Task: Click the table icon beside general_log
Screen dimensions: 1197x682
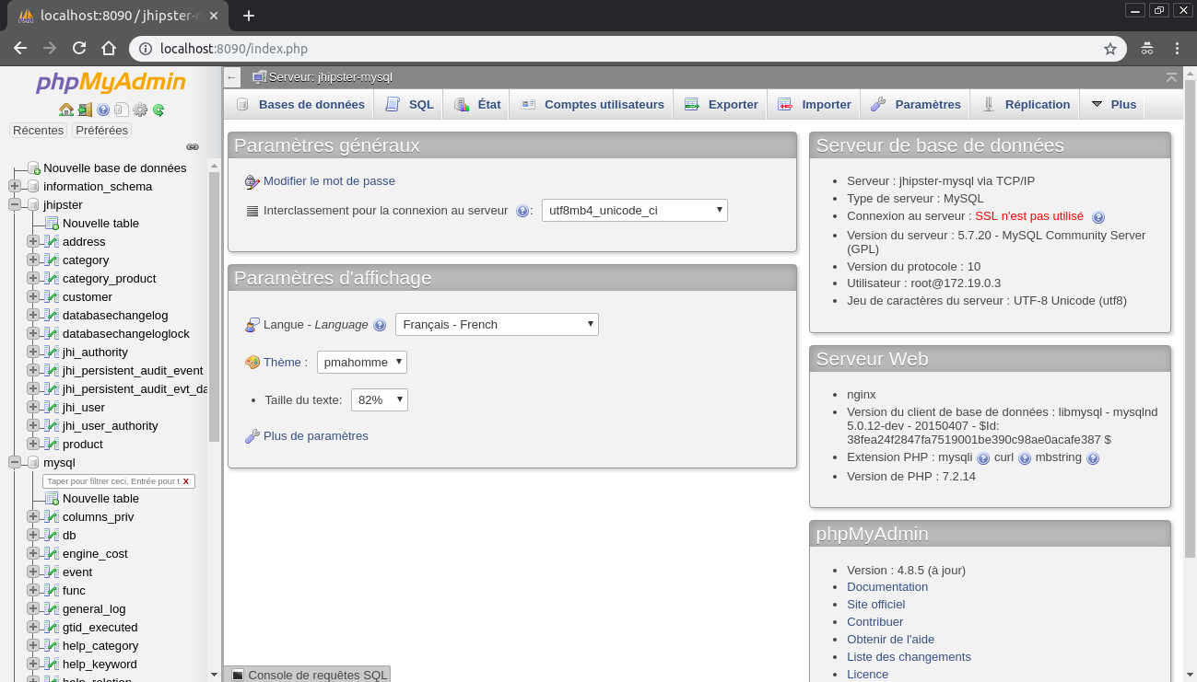Action: (53, 608)
